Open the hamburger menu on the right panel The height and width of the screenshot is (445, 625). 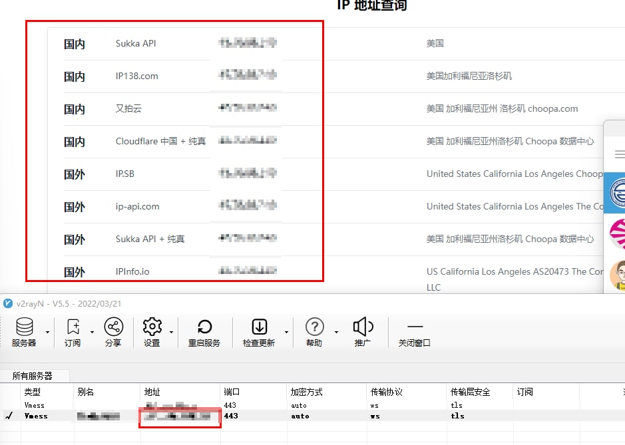(620, 154)
